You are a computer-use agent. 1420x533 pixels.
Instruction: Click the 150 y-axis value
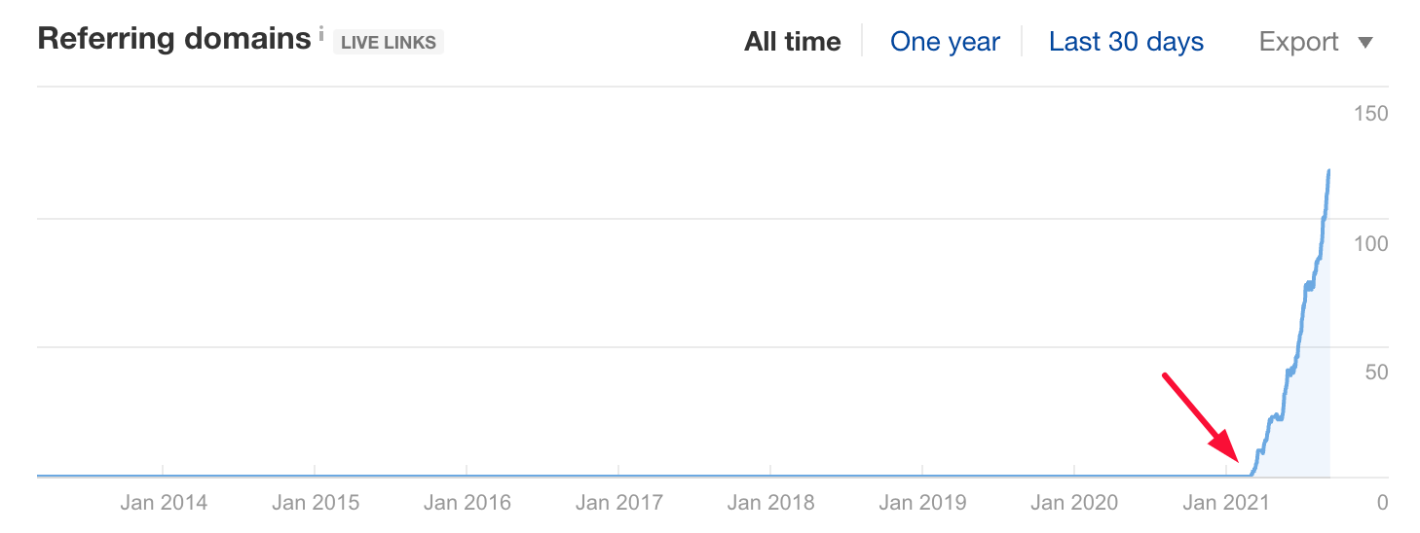point(1370,114)
